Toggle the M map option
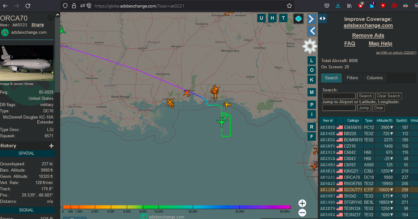Screen dimensions: 418x219 [x=312, y=92]
